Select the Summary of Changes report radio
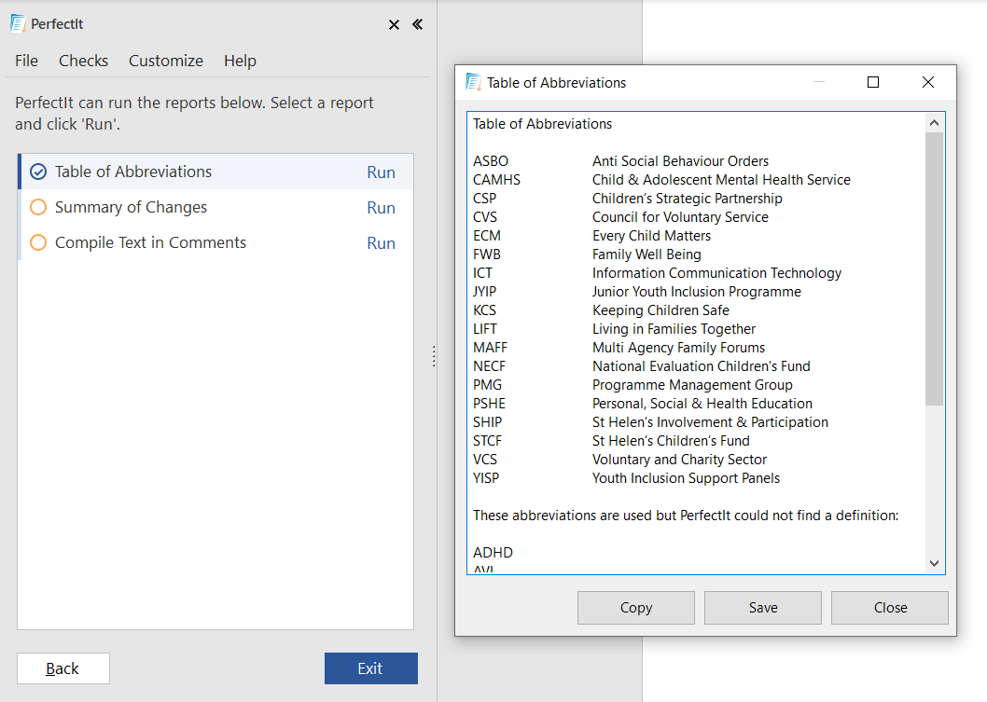This screenshot has width=987, height=702. click(x=38, y=207)
